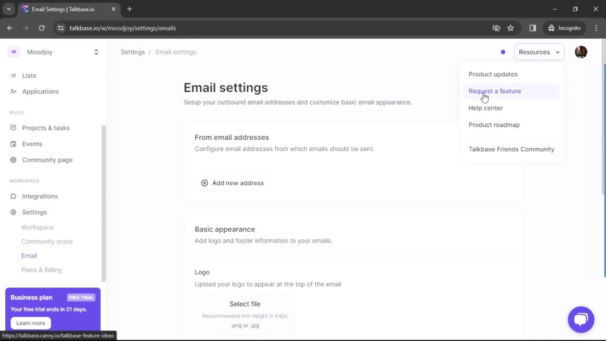Click the Events calendar icon
Viewport: 606px width, 341px height.
[x=13, y=144]
